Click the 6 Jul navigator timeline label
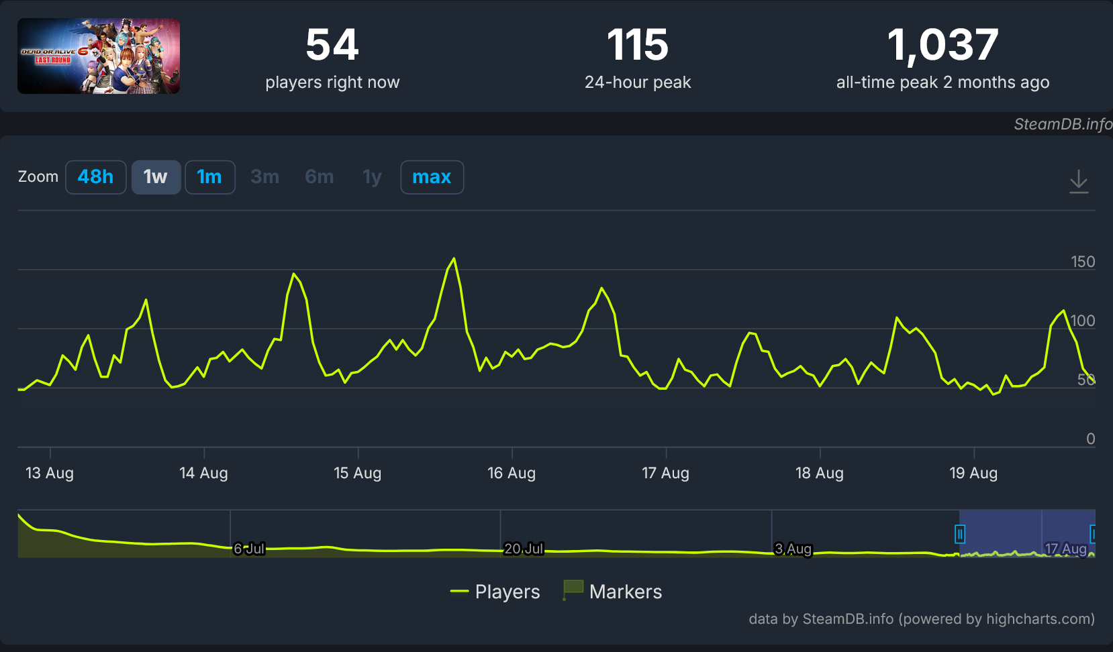The height and width of the screenshot is (652, 1113). pyautogui.click(x=249, y=549)
